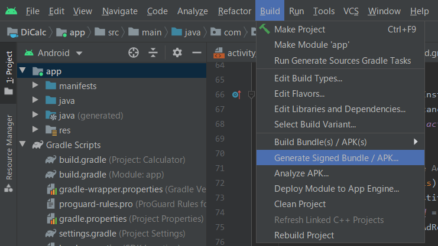Open the VCS menu
Image resolution: width=438 pixels, height=246 pixels.
[x=351, y=11]
